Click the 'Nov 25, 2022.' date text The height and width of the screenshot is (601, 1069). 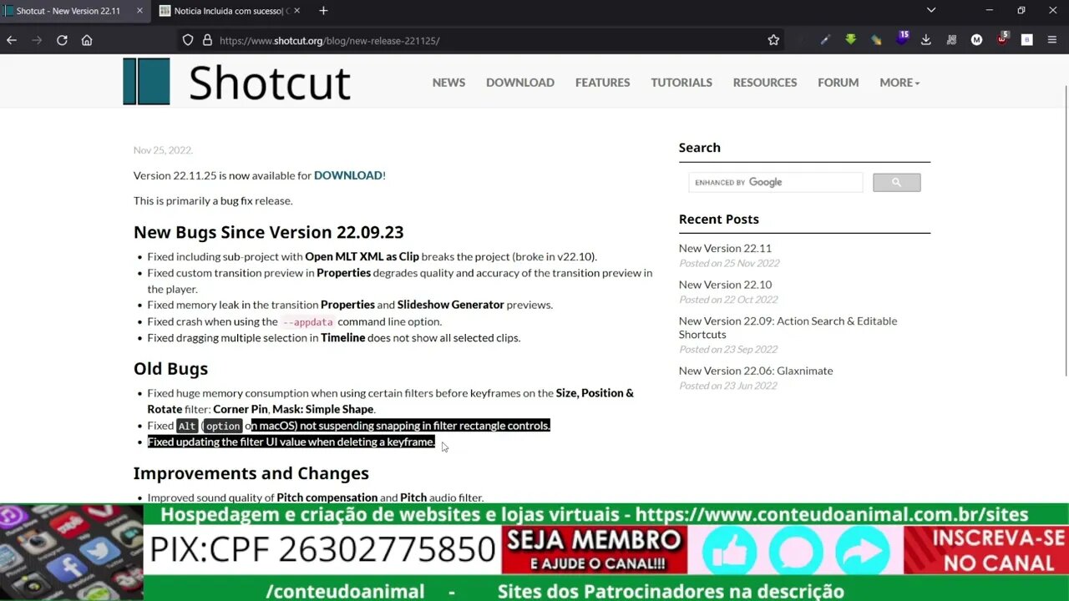pyautogui.click(x=163, y=150)
